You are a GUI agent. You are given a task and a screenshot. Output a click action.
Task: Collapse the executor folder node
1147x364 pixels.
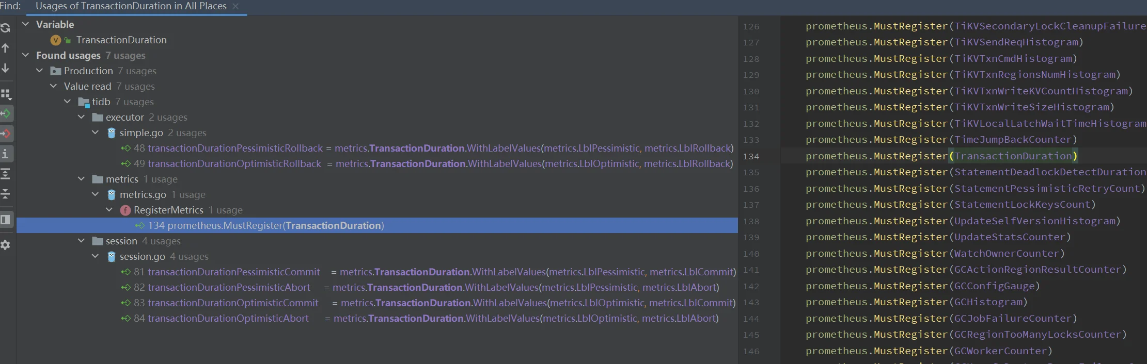pyautogui.click(x=81, y=117)
